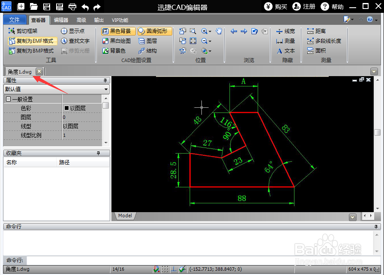Viewport: 384px width, 275px height.
Task: Open the 文件 file menu
Action: 15,20
